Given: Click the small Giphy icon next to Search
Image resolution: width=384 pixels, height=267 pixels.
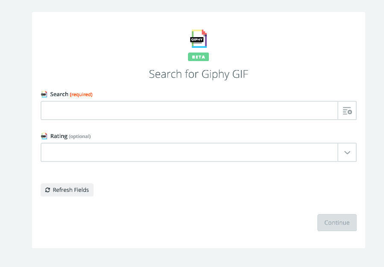Looking at the screenshot, I should tap(44, 94).
